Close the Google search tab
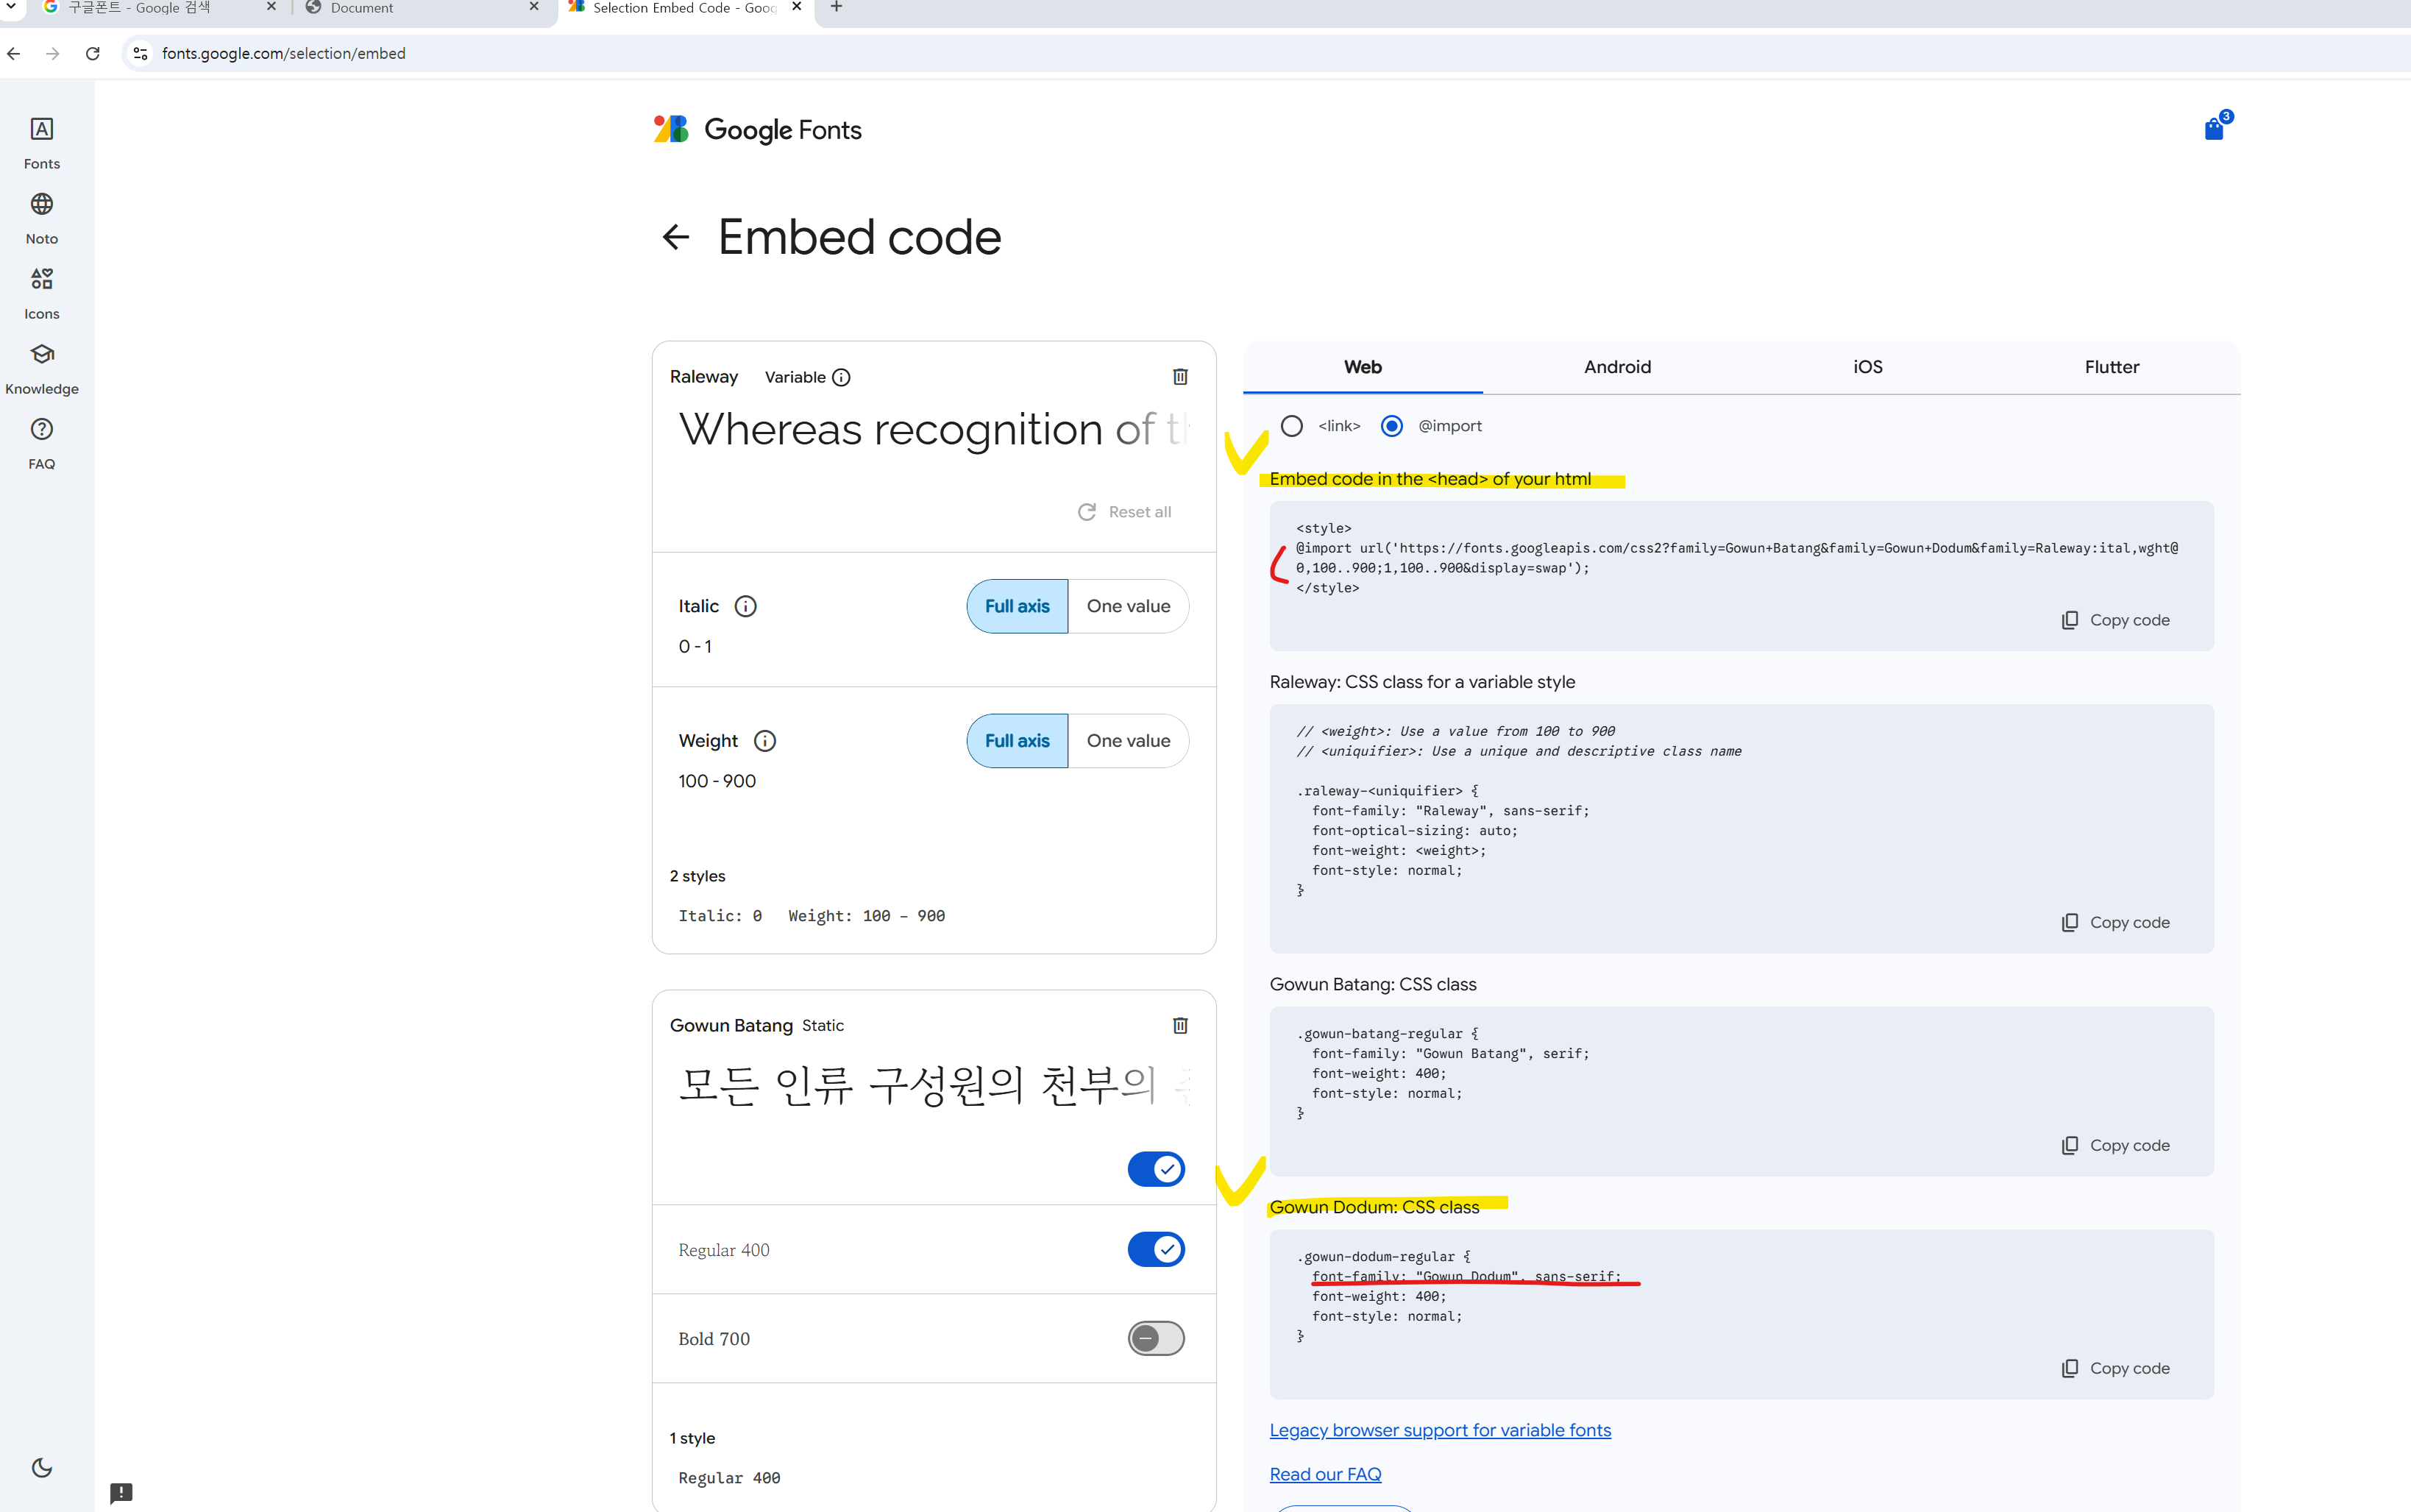Viewport: 2411px width, 1512px height. coord(271,7)
